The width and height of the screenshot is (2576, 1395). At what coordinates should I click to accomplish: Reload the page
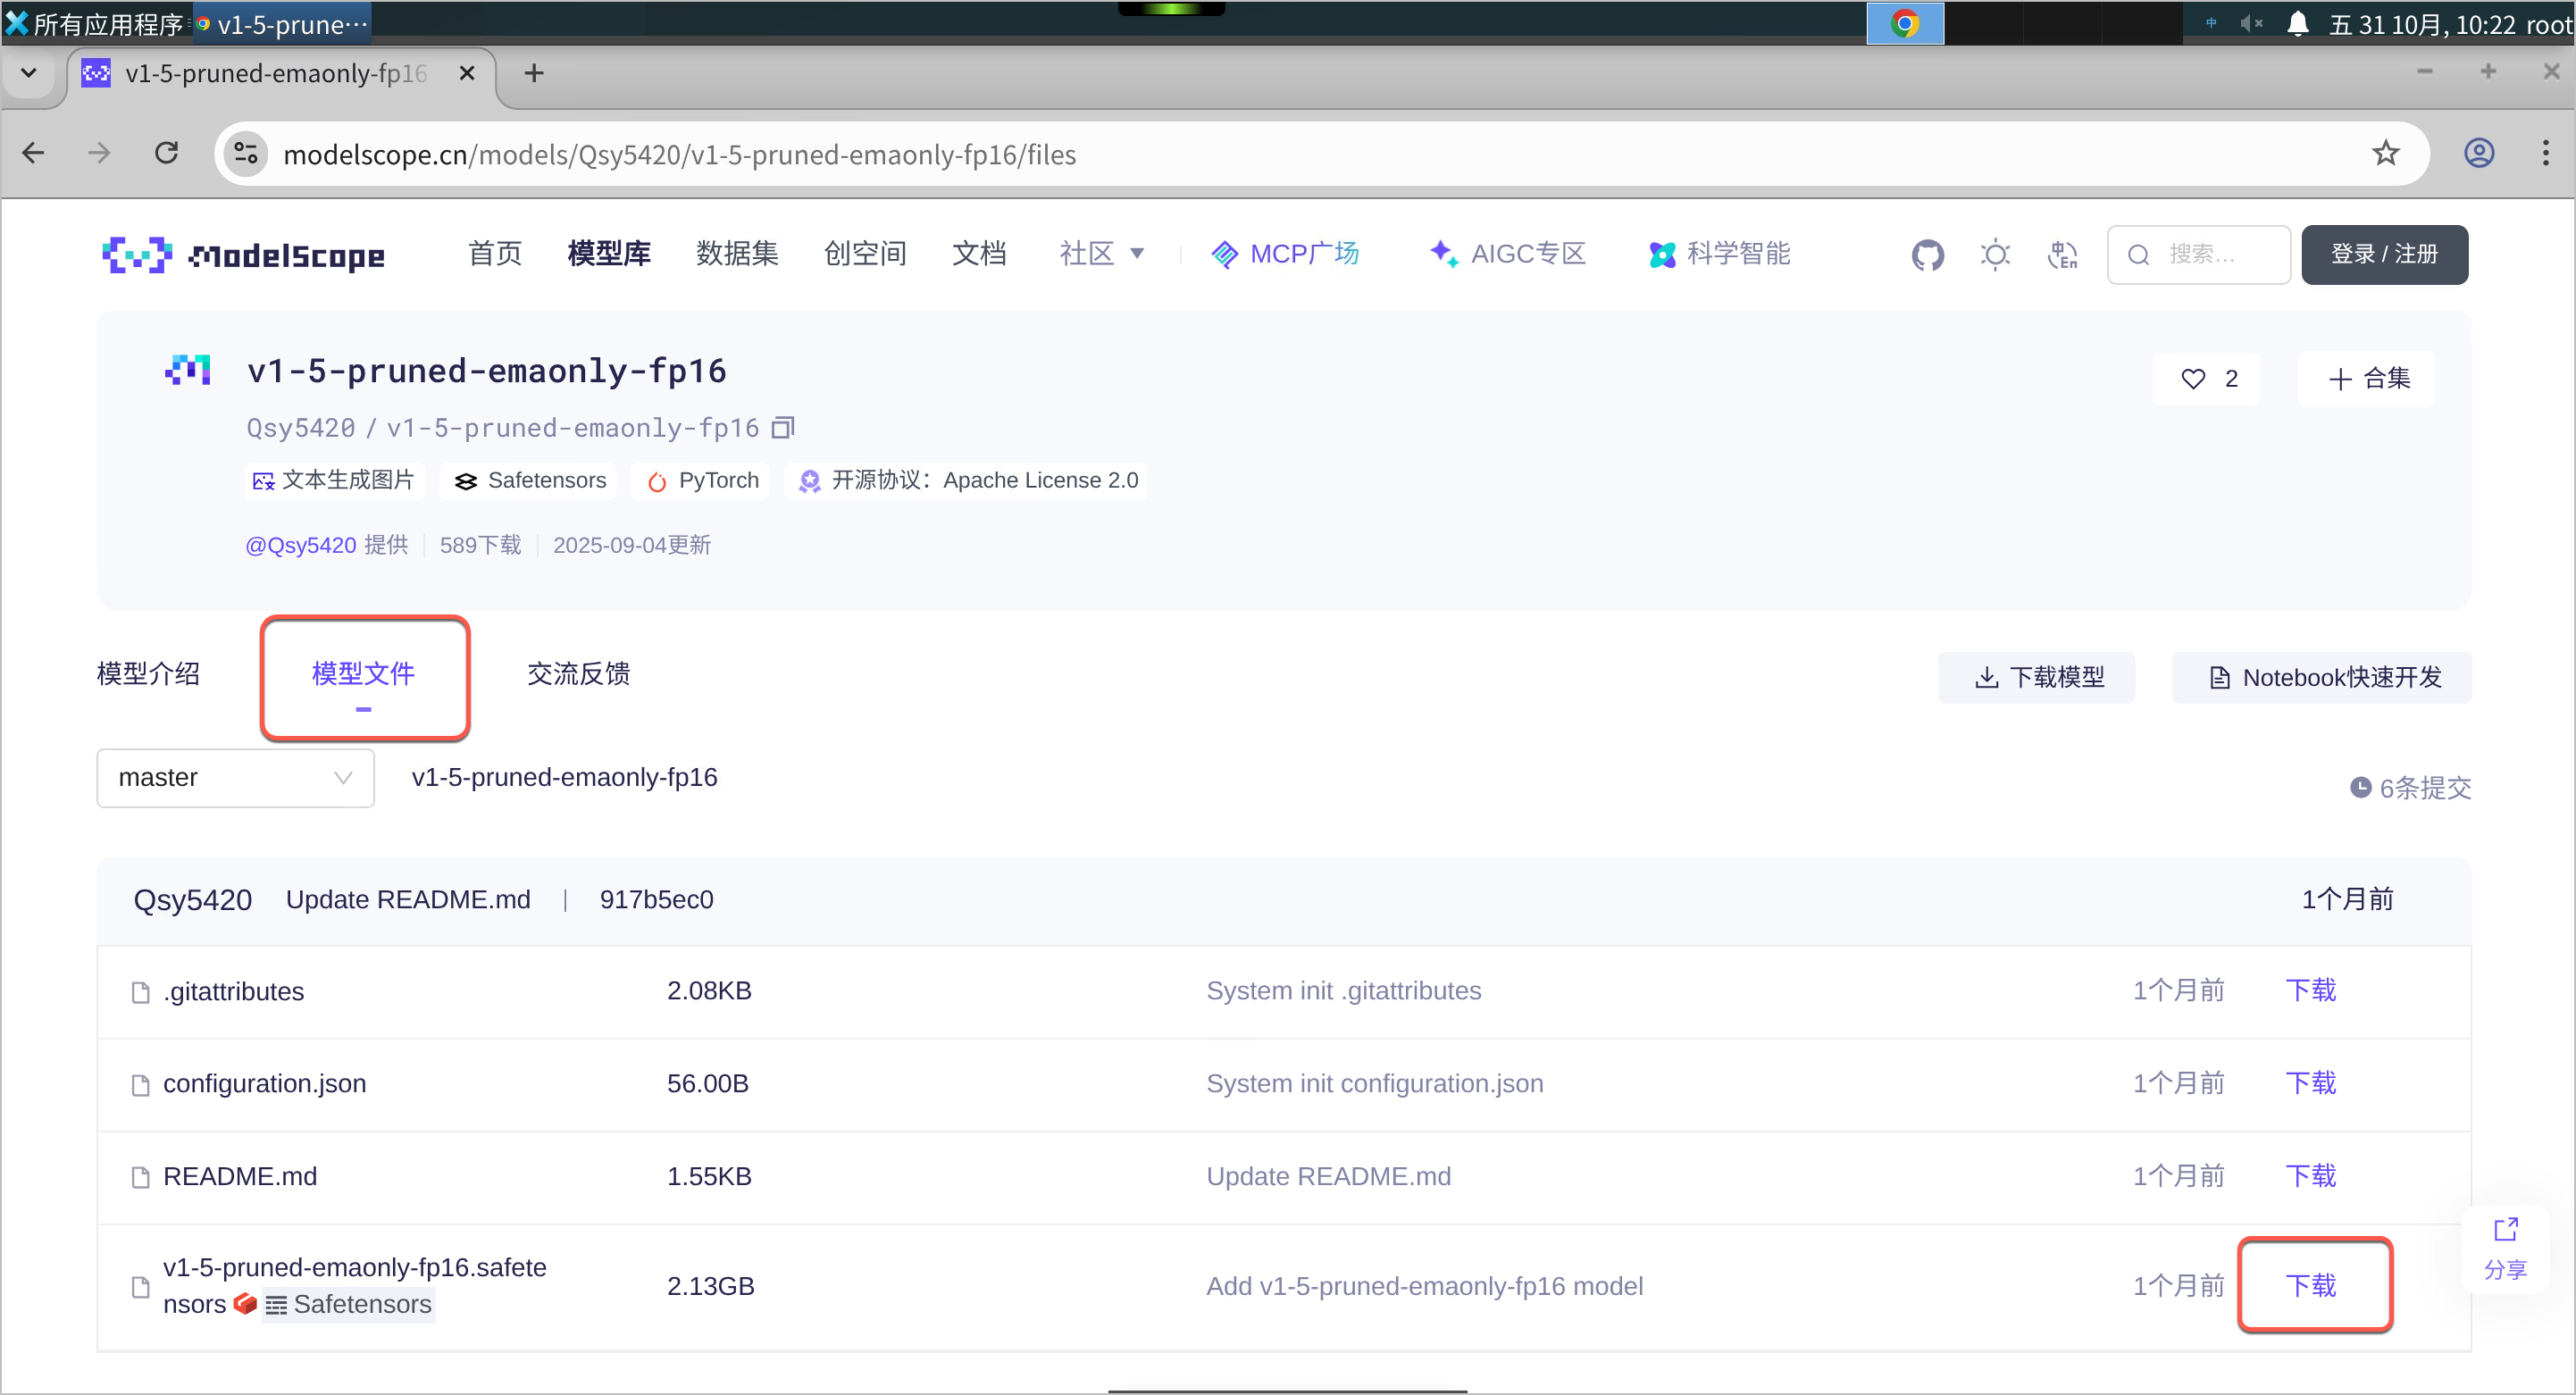[167, 154]
